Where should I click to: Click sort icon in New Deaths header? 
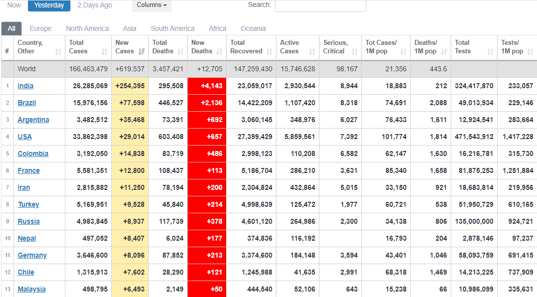(220, 51)
